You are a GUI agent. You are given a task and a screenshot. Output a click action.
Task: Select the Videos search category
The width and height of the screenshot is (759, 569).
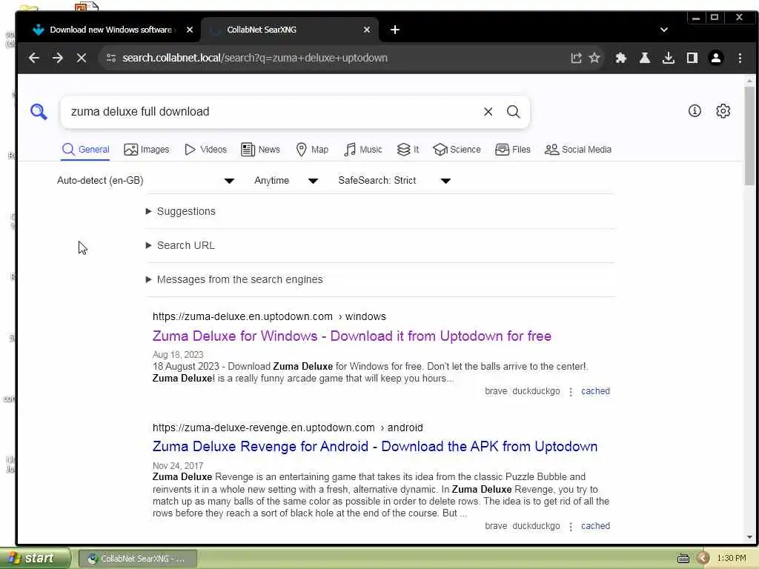tap(206, 150)
